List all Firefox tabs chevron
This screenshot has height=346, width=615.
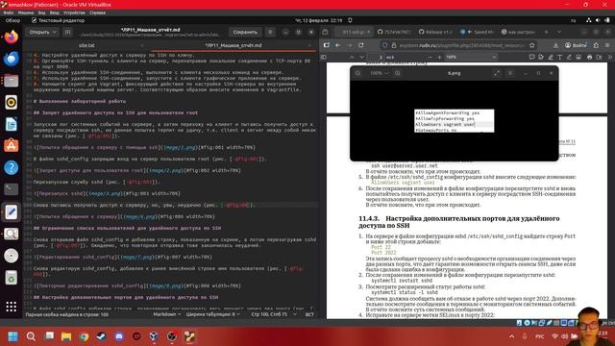(559, 32)
